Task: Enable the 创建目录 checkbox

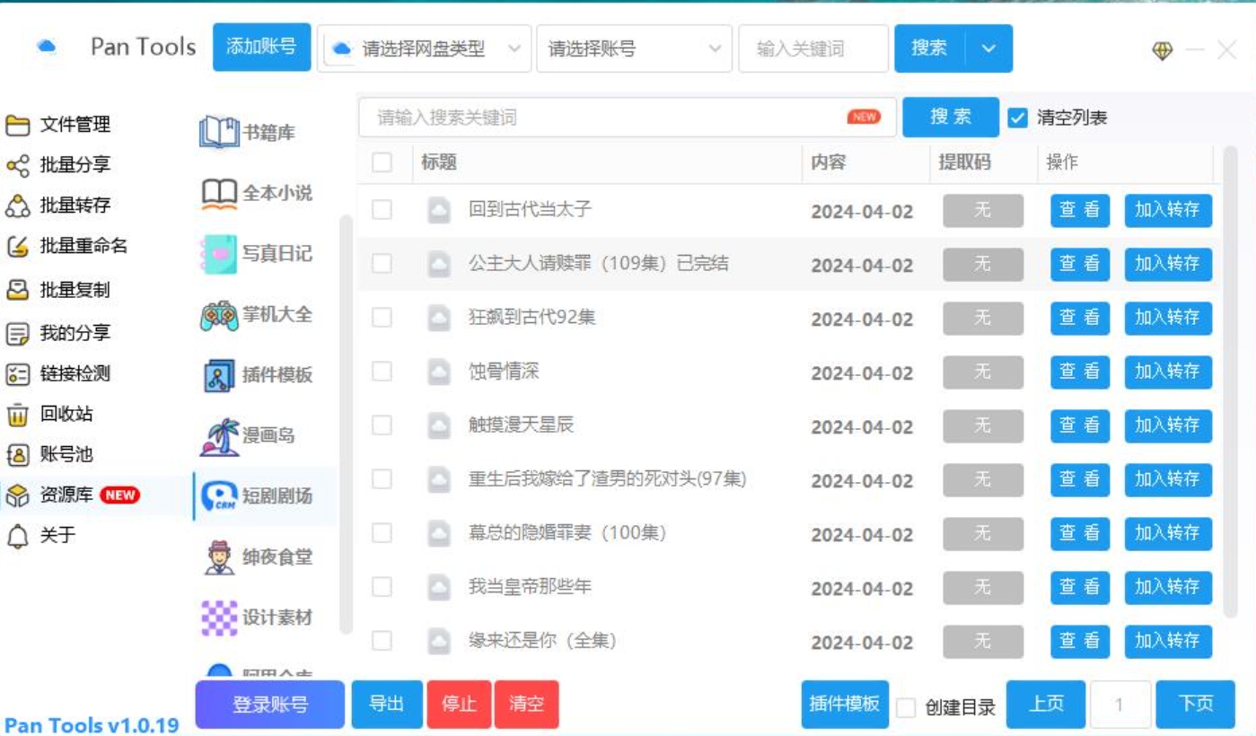Action: click(907, 707)
